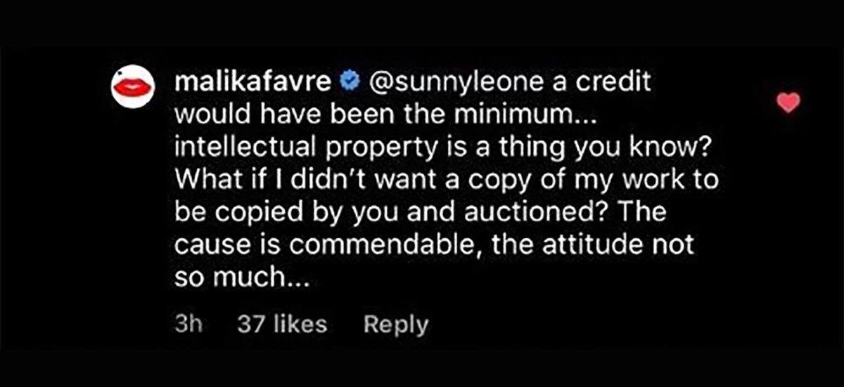
Task: Click the blue verified badge
Action: [349, 82]
